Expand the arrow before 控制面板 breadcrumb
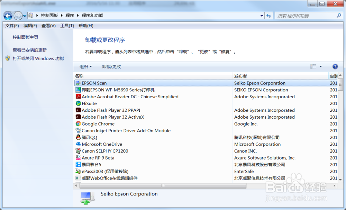This screenshot has width=346, height=210. tap(37, 16)
